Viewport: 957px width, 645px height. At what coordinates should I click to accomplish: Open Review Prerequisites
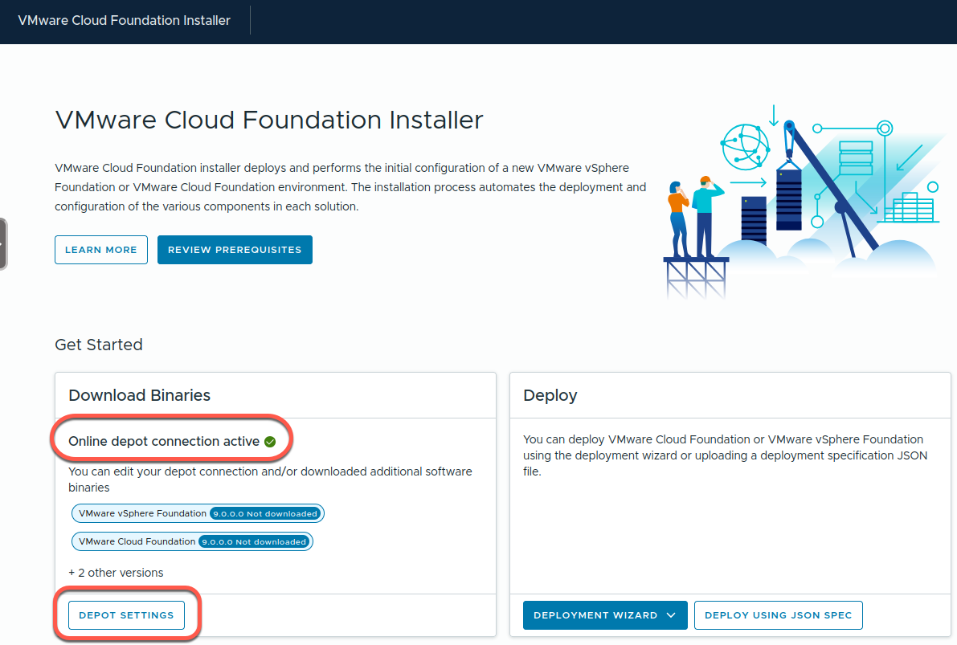pyautogui.click(x=235, y=250)
